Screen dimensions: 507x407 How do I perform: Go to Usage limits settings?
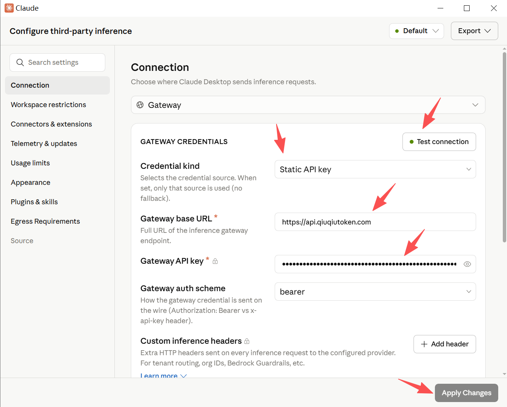coord(57,163)
